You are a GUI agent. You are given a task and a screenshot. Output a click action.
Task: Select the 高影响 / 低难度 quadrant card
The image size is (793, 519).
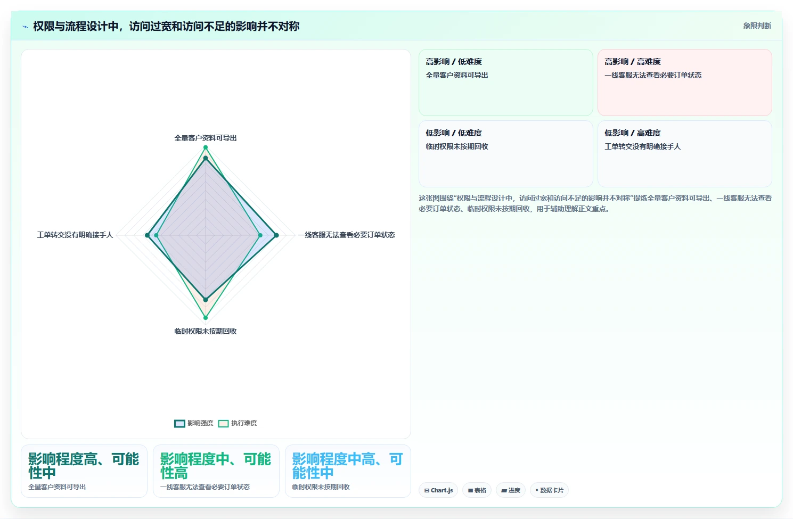(505, 83)
